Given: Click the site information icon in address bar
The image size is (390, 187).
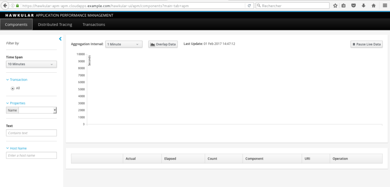Looking at the screenshot, I should coord(13,5).
